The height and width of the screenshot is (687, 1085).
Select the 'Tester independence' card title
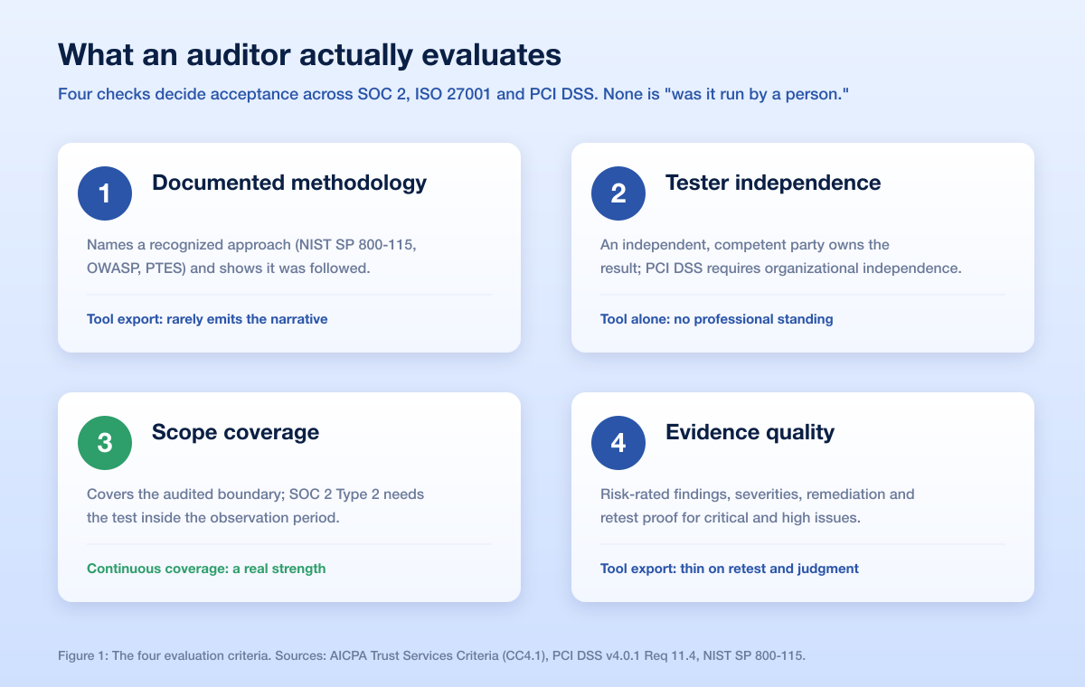click(773, 183)
